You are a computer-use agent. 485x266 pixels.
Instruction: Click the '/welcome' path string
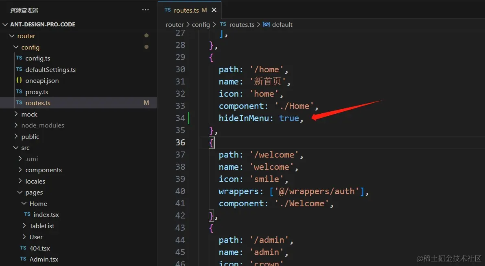tap(274, 155)
